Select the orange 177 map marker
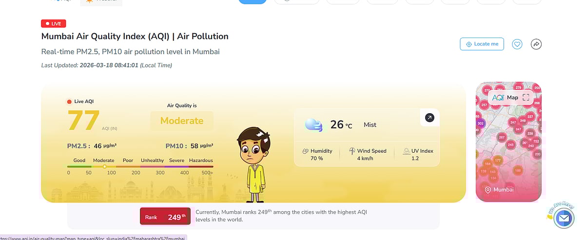 coord(498,160)
